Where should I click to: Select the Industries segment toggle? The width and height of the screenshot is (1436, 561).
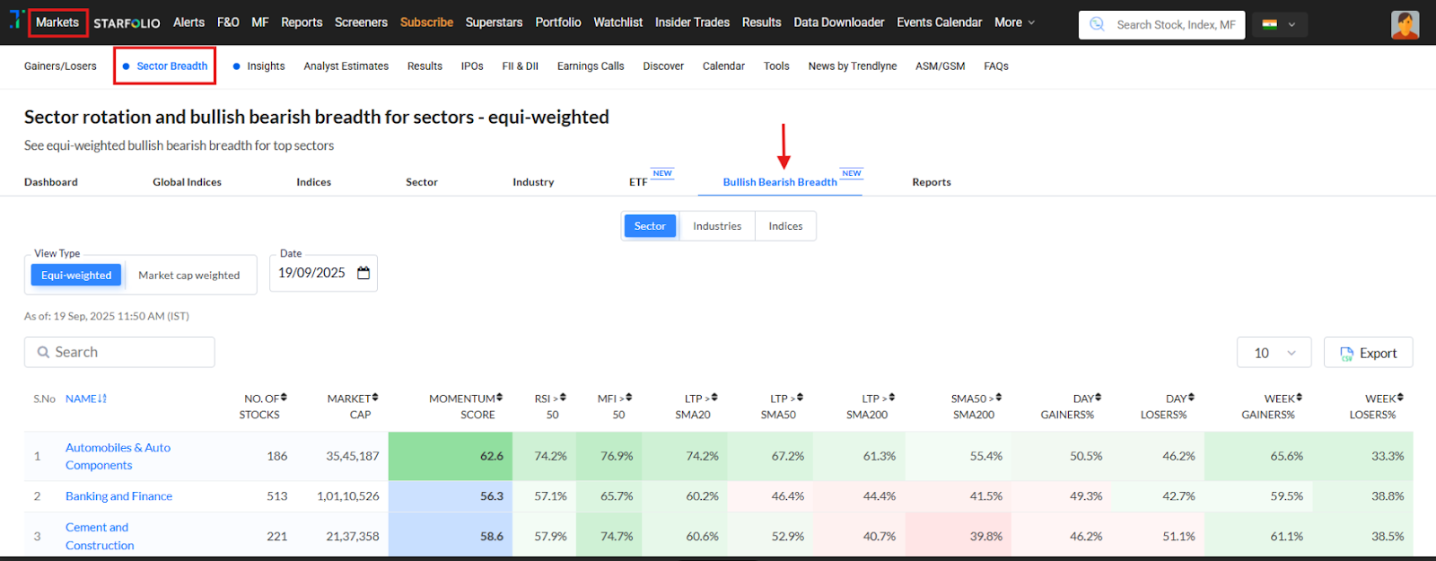coord(717,226)
